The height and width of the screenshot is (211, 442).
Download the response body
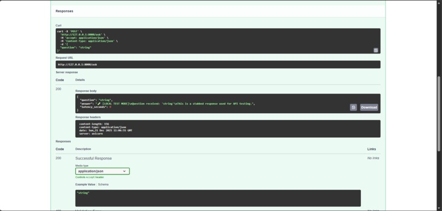coord(369,107)
